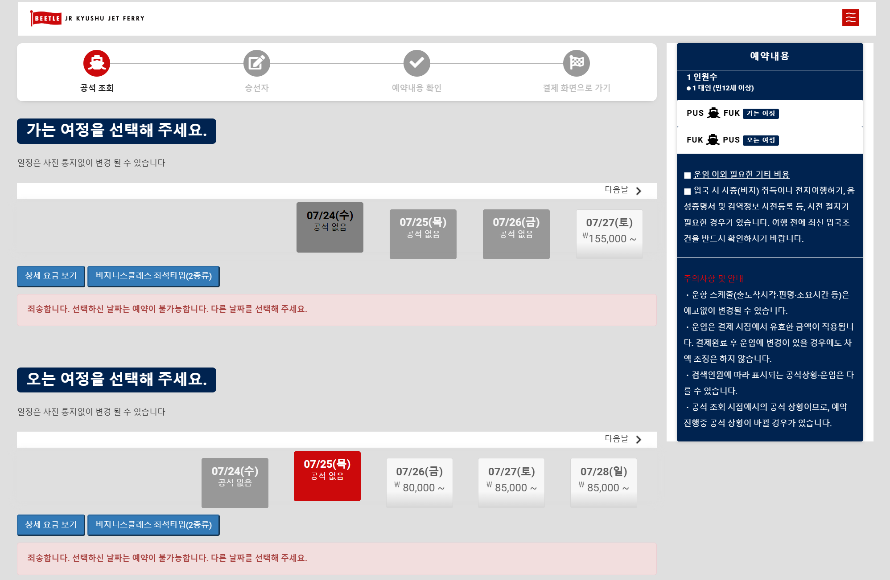Select return date 07/27 (토) fare
890x580 pixels.
[511, 482]
